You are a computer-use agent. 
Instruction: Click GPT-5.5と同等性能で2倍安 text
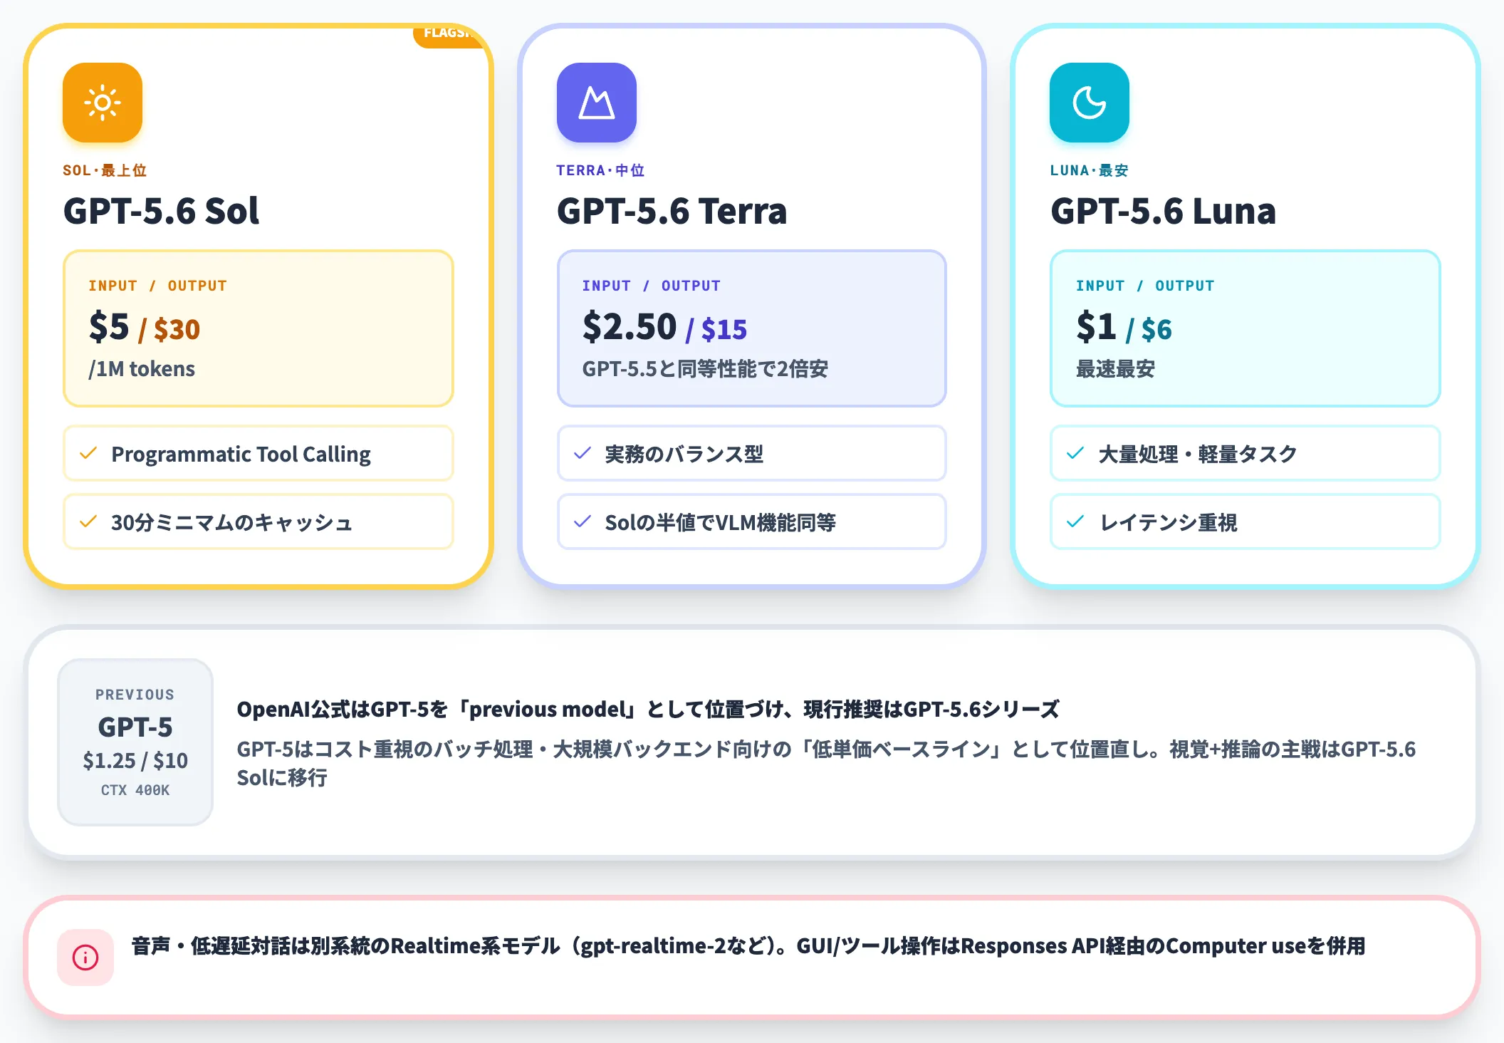(x=705, y=369)
